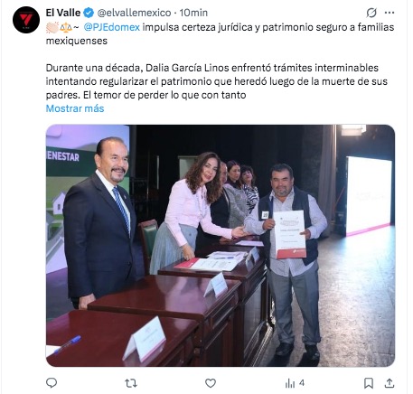Click the repost arrows icon

point(131,383)
